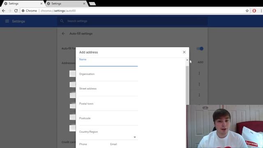Click the webcam video overlay
The width and height of the screenshot is (263, 148).
click(225, 126)
